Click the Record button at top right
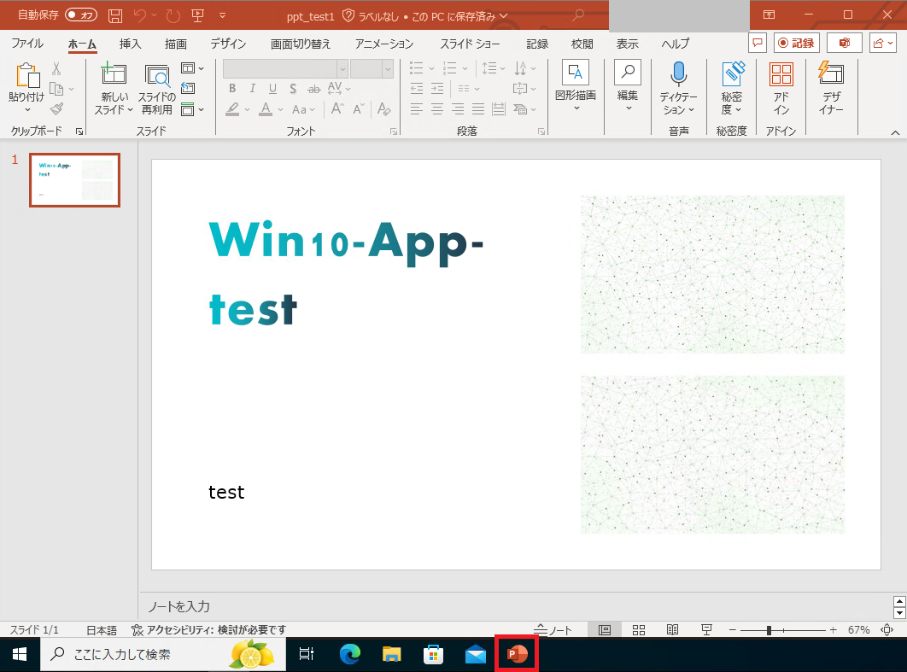Viewport: 907px width, 672px height. pyautogui.click(x=796, y=43)
